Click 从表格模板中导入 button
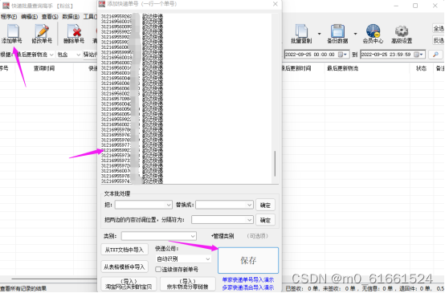This screenshot has width=445, height=293. tap(125, 267)
